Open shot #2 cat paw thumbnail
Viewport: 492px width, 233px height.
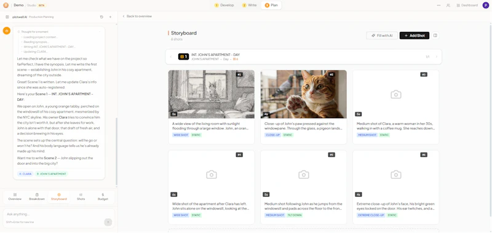[x=303, y=94]
